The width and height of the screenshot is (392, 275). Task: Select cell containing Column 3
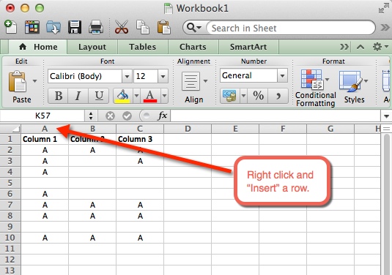(x=140, y=139)
